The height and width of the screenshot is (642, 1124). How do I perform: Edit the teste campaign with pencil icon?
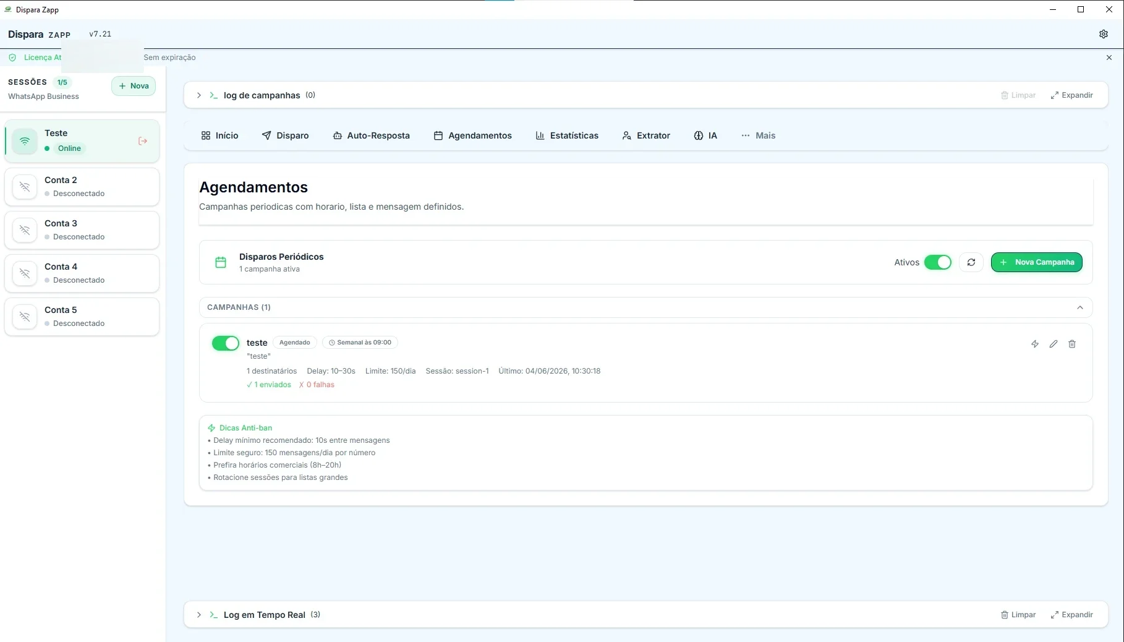point(1054,344)
